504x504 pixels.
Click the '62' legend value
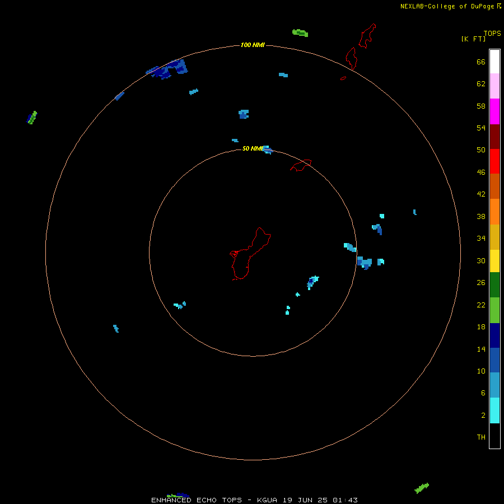tap(481, 84)
